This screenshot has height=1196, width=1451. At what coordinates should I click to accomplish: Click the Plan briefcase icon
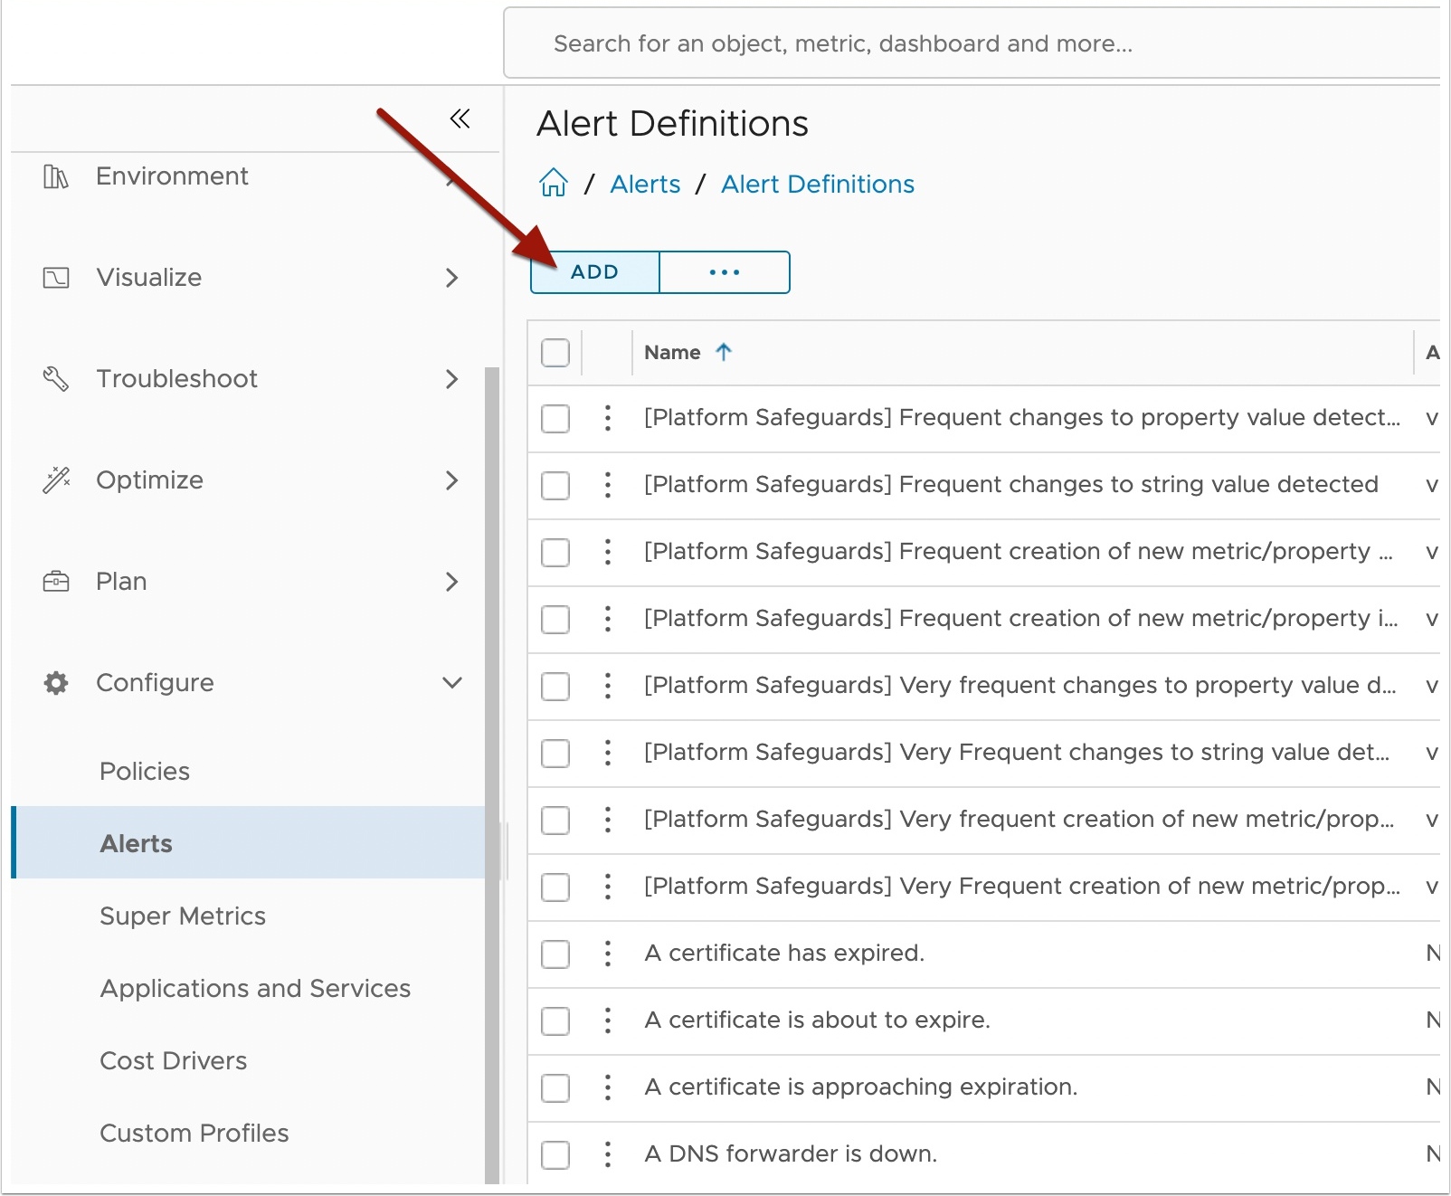click(x=56, y=581)
